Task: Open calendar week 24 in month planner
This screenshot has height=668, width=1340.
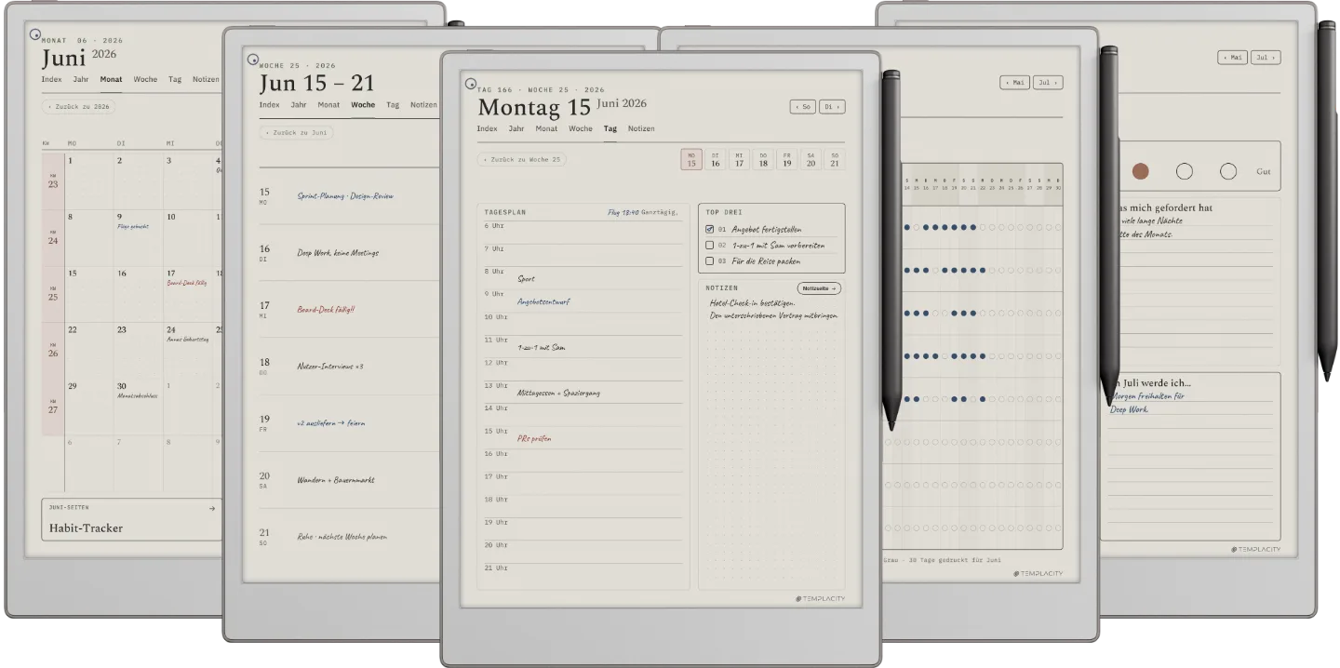Action: point(52,237)
